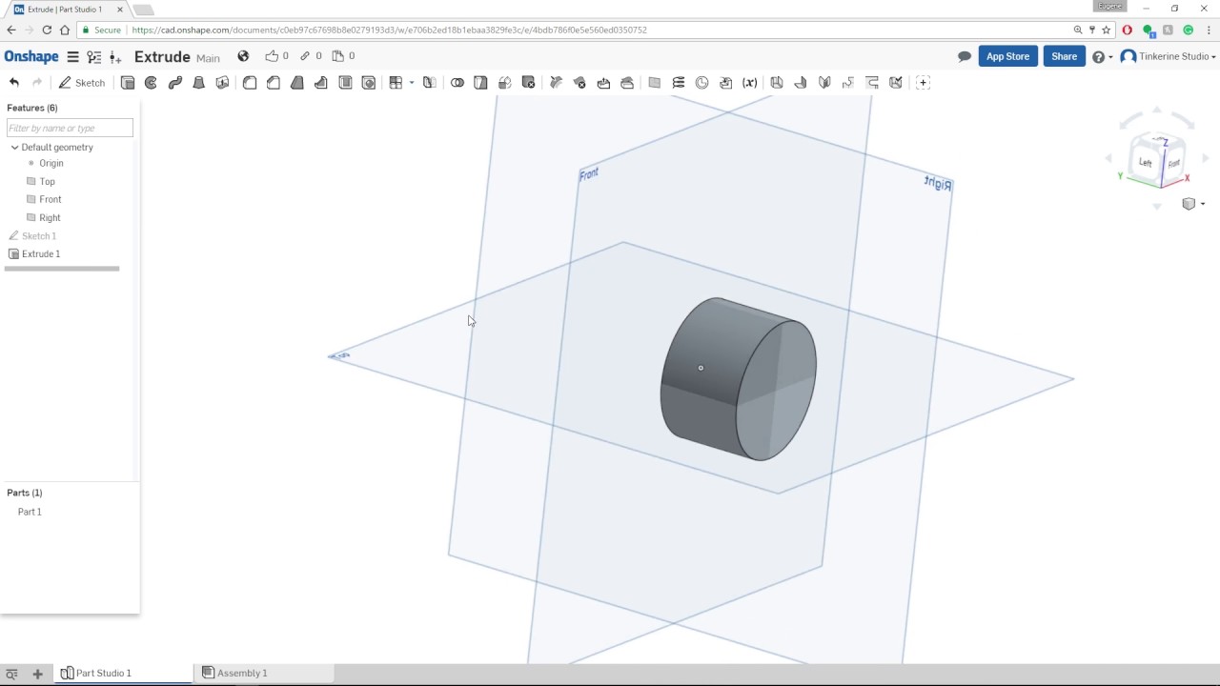Collapse Default geometry group
The image size is (1220, 686).
pyautogui.click(x=14, y=148)
